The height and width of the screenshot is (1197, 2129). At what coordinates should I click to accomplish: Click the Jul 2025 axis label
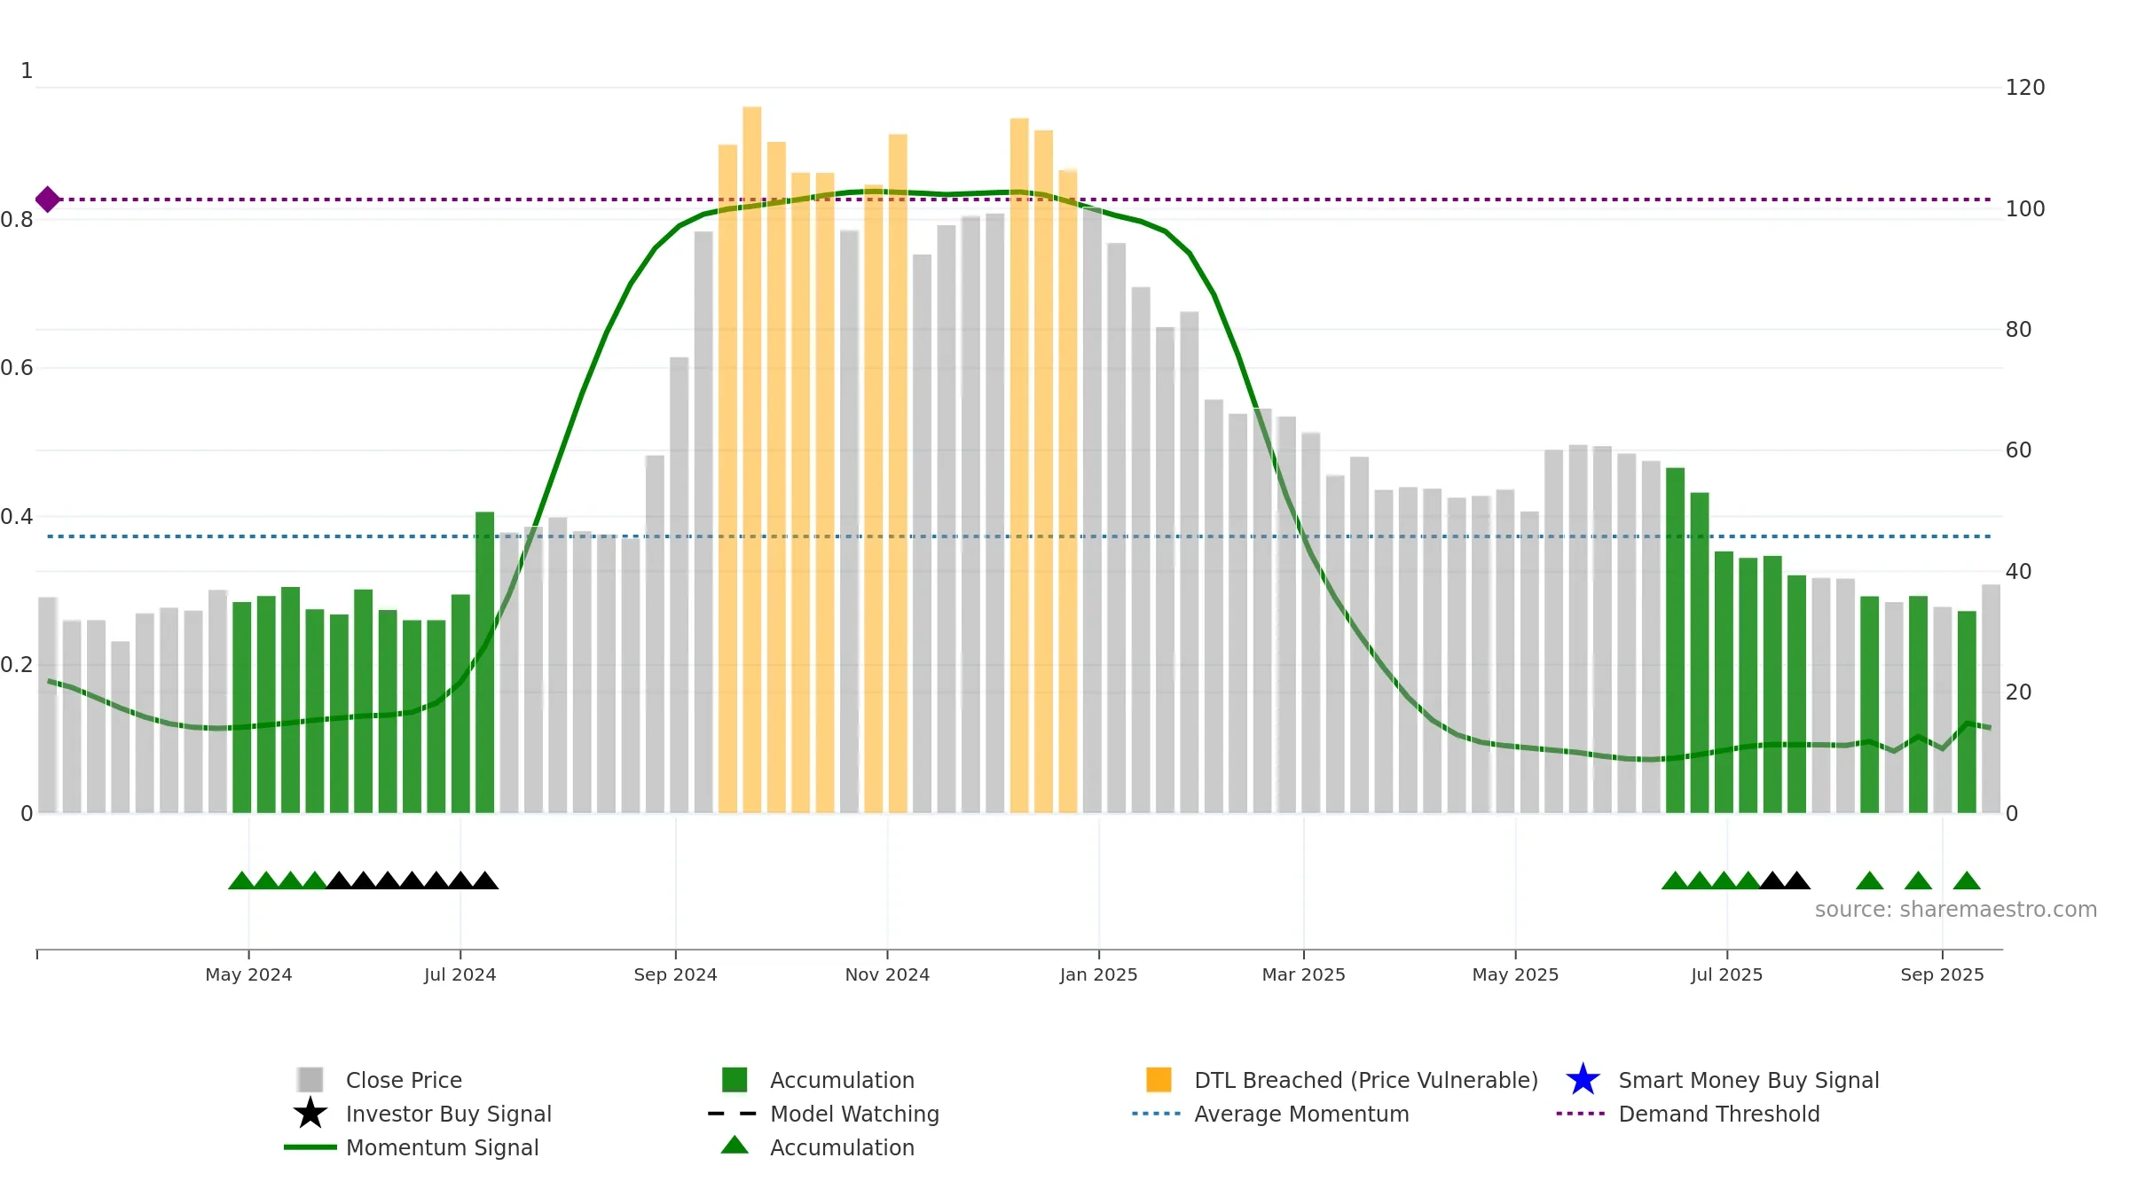1726,974
